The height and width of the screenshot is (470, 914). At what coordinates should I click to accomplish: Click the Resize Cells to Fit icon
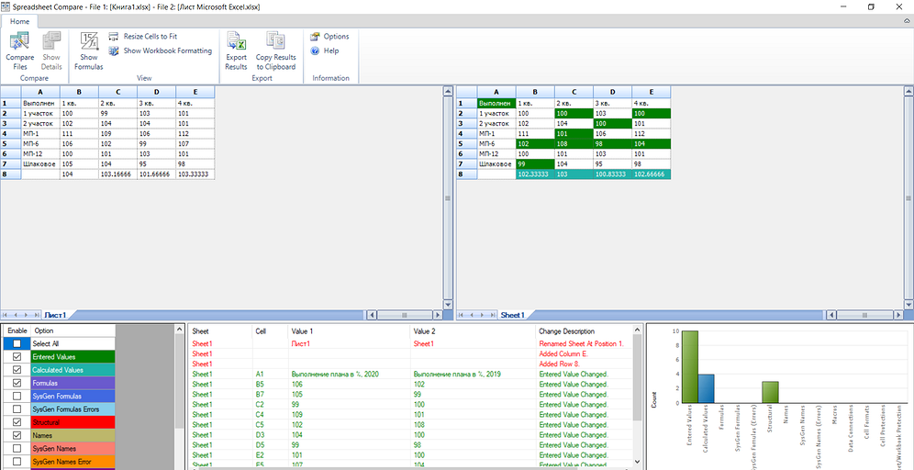click(114, 37)
